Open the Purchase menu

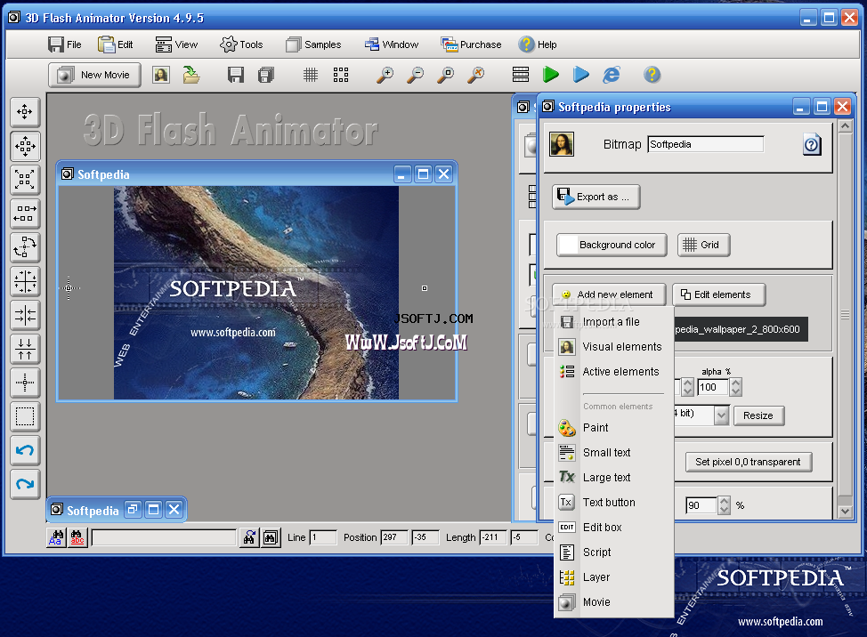pos(471,44)
